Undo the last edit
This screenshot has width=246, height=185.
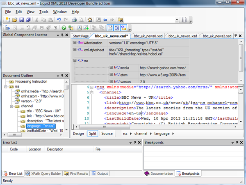[59, 20]
